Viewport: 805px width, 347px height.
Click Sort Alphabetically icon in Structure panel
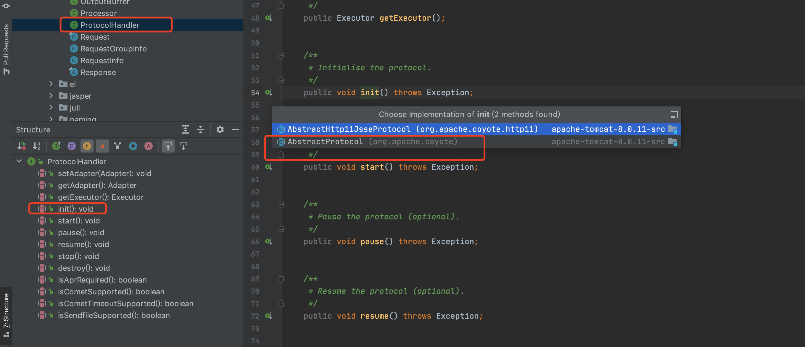point(37,146)
